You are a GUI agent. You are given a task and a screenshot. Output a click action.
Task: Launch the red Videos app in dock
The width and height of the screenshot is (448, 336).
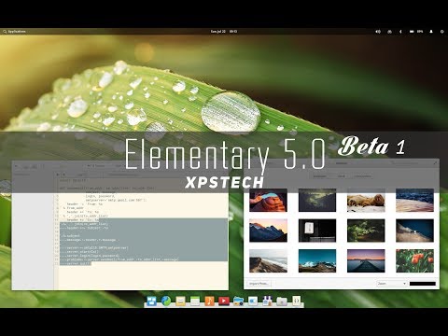(224, 301)
